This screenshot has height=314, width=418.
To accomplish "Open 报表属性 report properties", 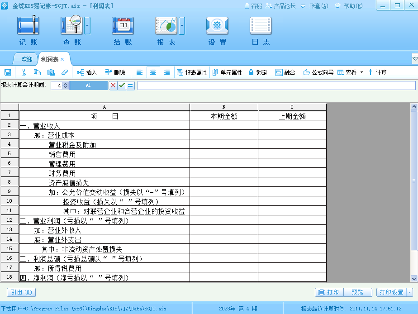I will tap(192, 72).
